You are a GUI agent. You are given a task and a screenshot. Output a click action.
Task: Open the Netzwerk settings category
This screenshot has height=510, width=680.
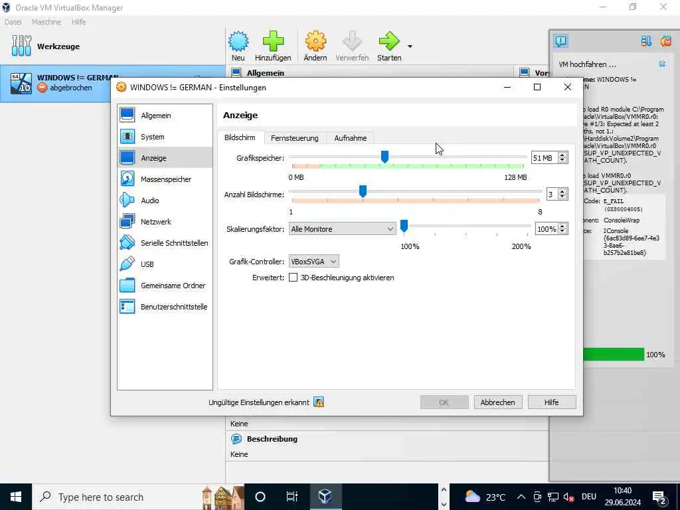tap(165, 222)
